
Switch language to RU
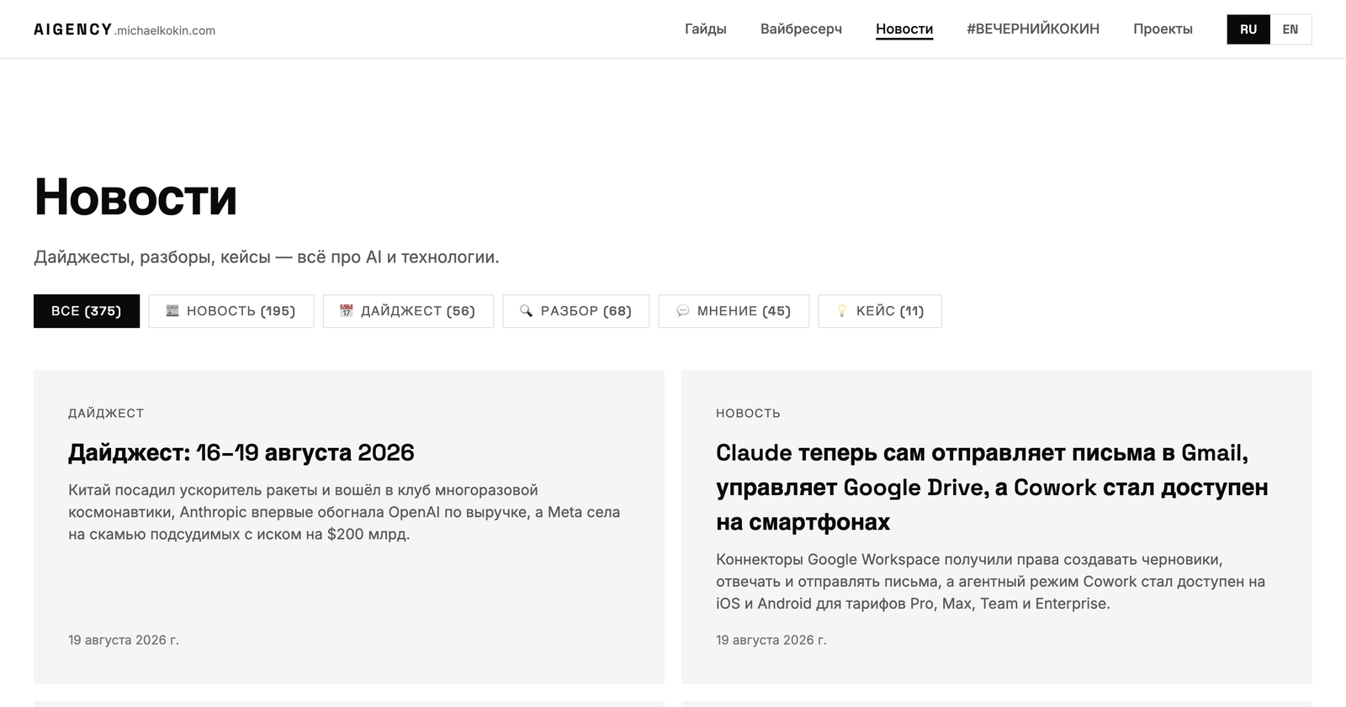point(1248,29)
